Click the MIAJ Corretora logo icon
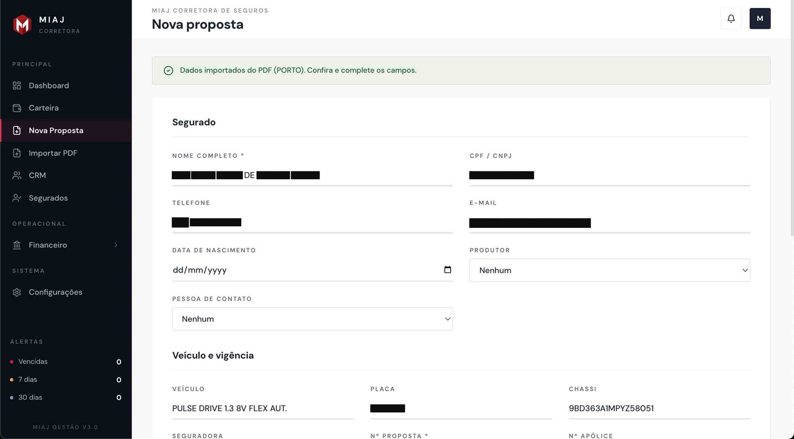794x439 pixels. (22, 24)
